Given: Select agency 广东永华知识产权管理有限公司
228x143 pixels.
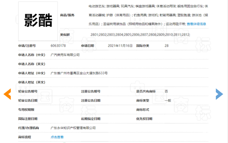Looking at the screenshot, I should point(73,128).
